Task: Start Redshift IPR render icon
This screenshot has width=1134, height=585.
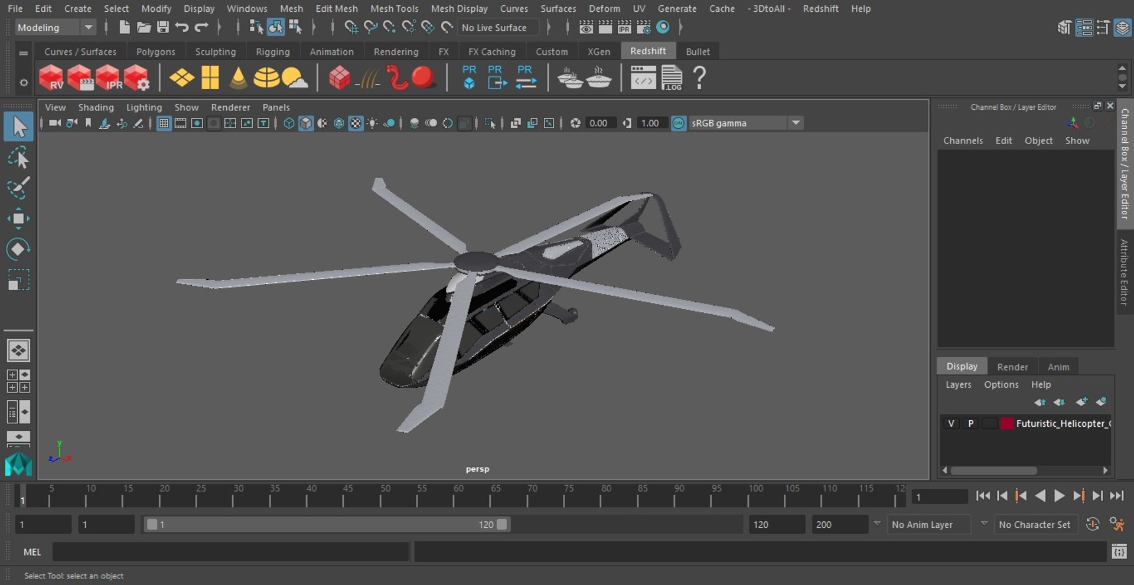Action: (x=108, y=77)
